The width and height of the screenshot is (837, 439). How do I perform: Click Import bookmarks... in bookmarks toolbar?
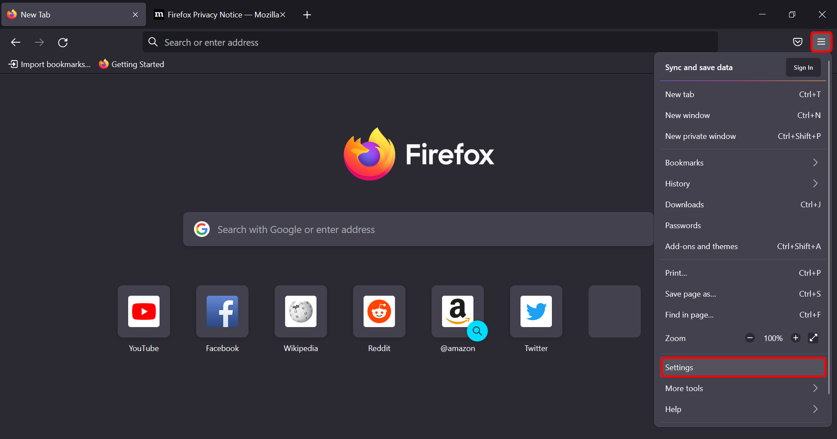(x=50, y=64)
